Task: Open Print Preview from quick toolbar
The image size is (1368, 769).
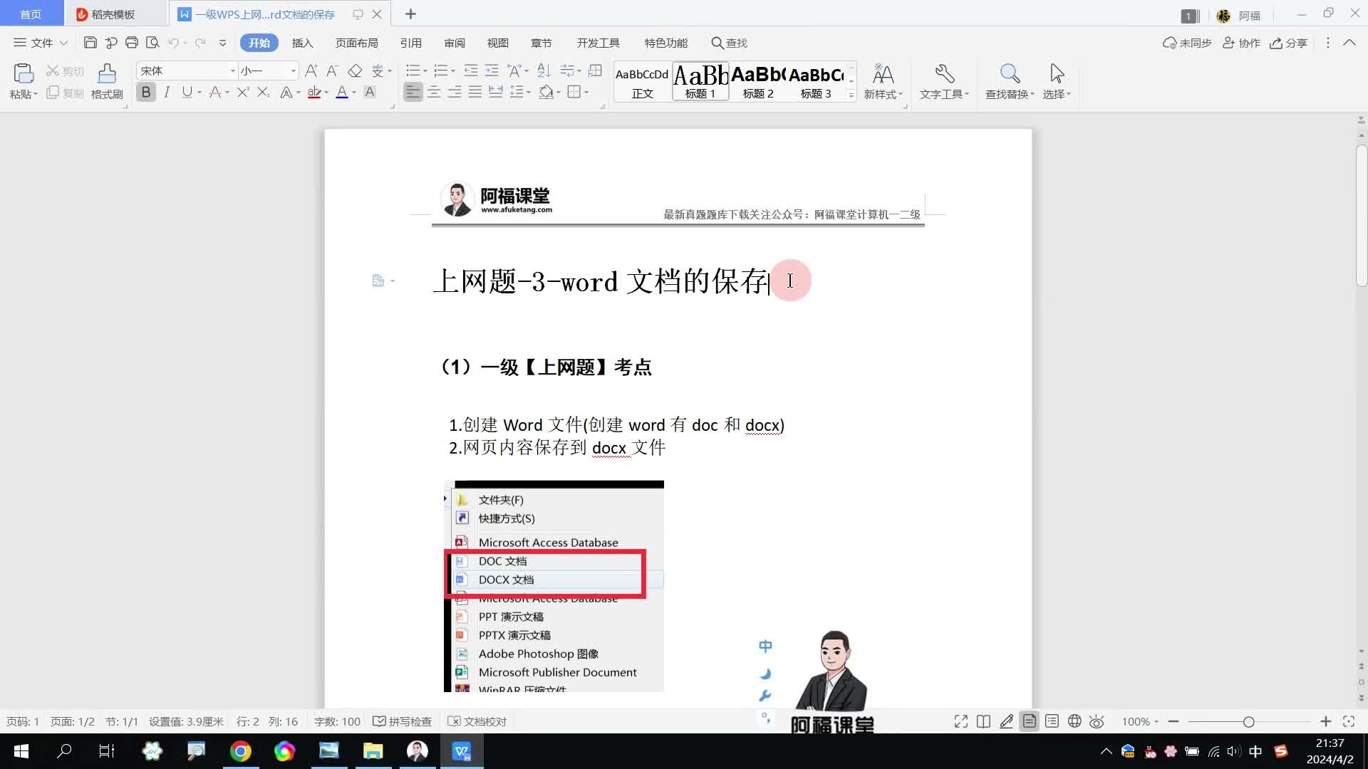Action: 152,43
